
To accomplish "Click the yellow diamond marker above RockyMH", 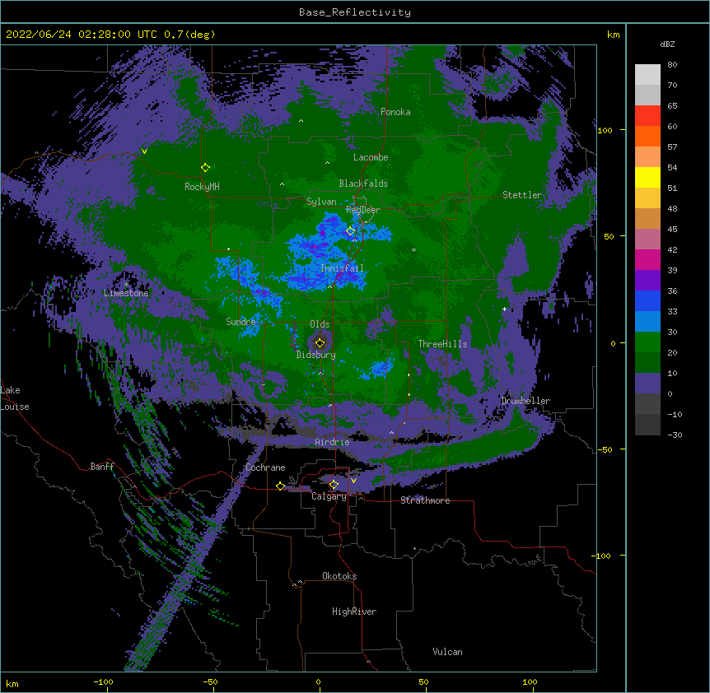I will click(x=205, y=168).
